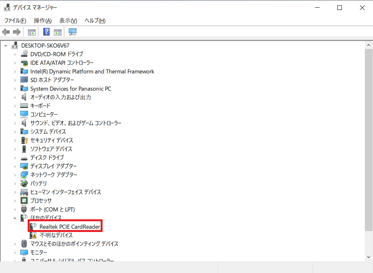The height and width of the screenshot is (273, 373).
Task: Click the Back arrow in the toolbar
Action: (x=6, y=32)
